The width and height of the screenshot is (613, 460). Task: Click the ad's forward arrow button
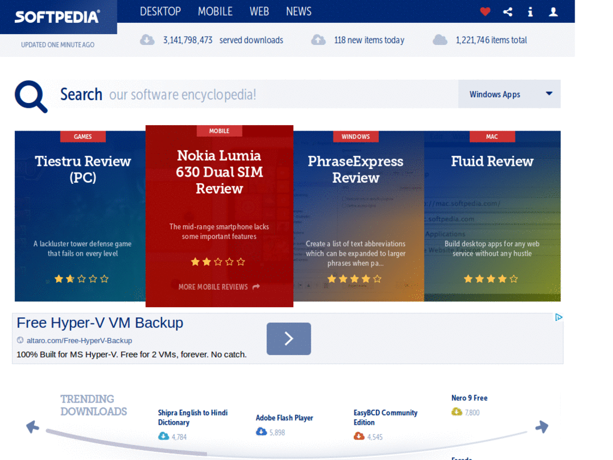(289, 338)
